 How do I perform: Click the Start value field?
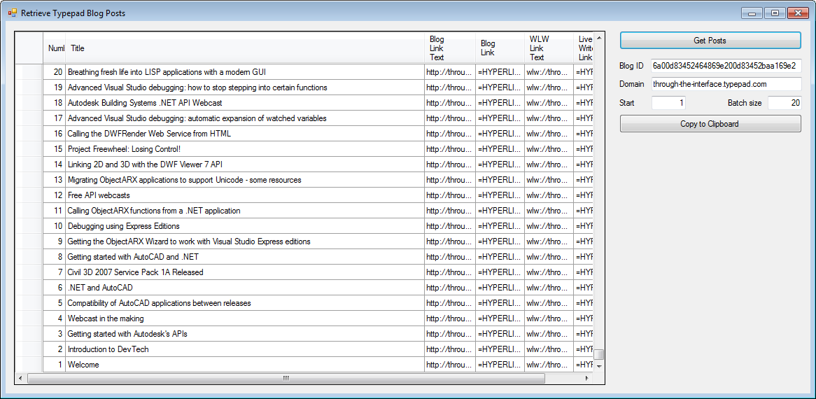pyautogui.click(x=668, y=103)
